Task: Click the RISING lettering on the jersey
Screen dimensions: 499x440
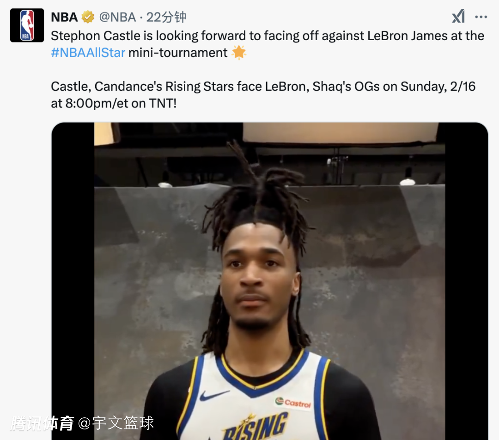Action: pos(256,427)
